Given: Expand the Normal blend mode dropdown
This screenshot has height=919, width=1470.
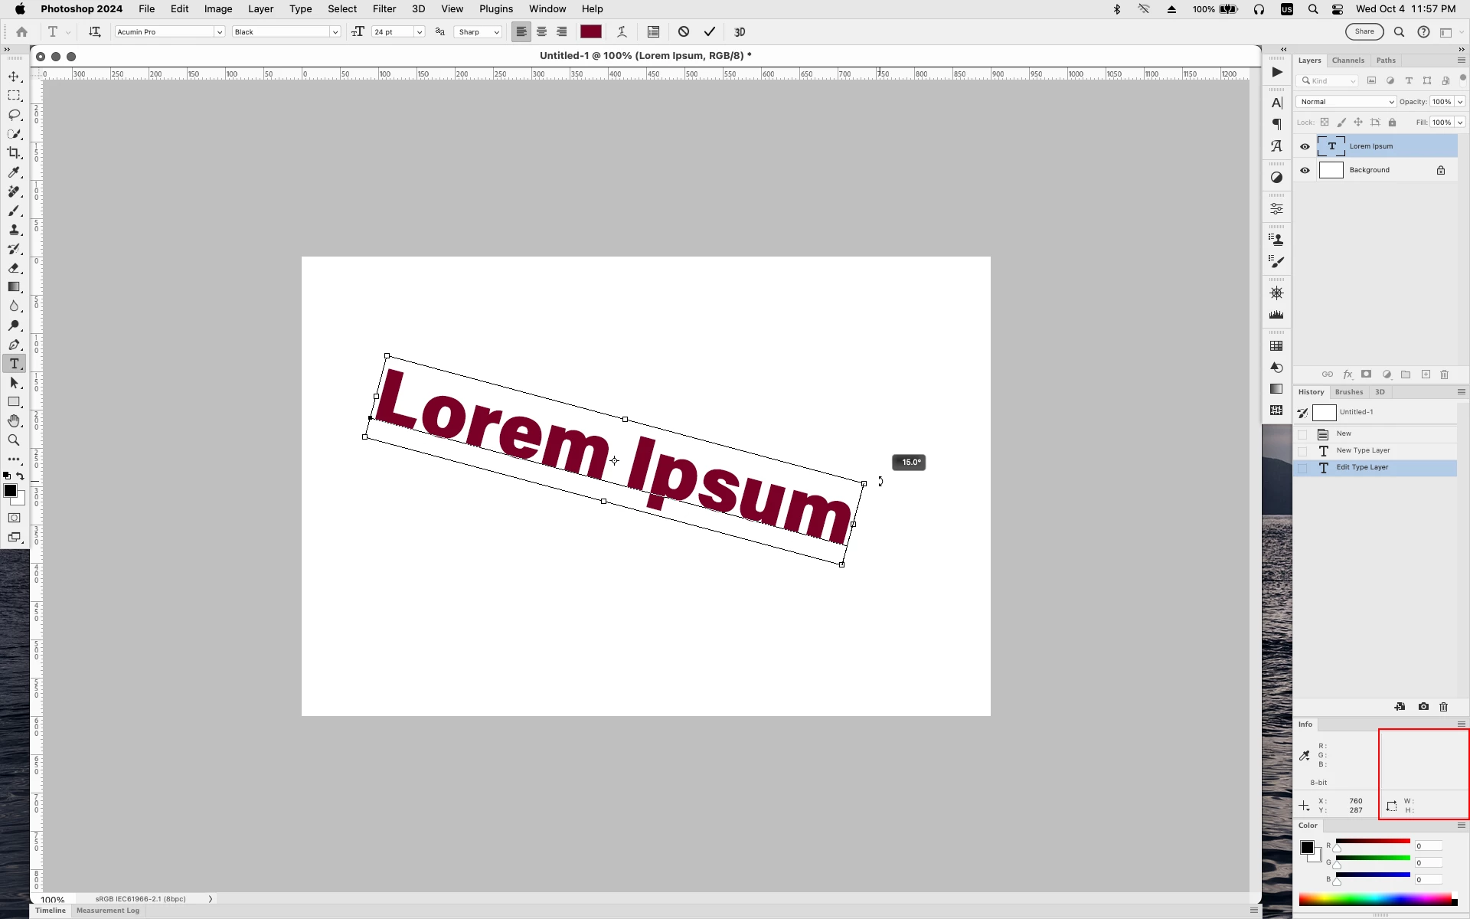Looking at the screenshot, I should coord(1345,102).
